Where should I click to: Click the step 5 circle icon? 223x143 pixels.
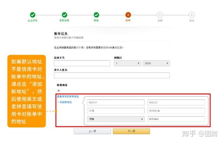pos(160,15)
